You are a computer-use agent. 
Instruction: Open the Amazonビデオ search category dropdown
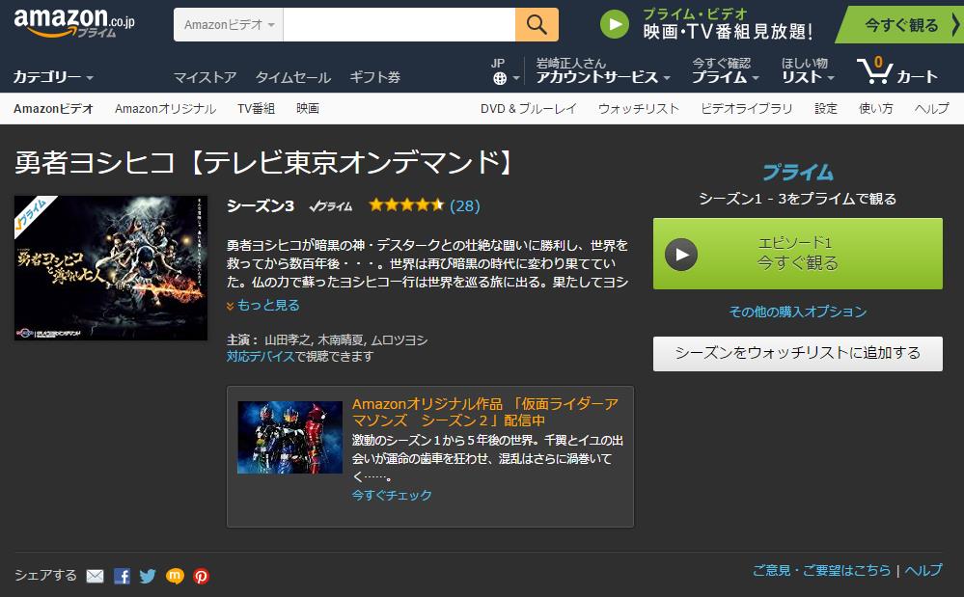tap(229, 24)
